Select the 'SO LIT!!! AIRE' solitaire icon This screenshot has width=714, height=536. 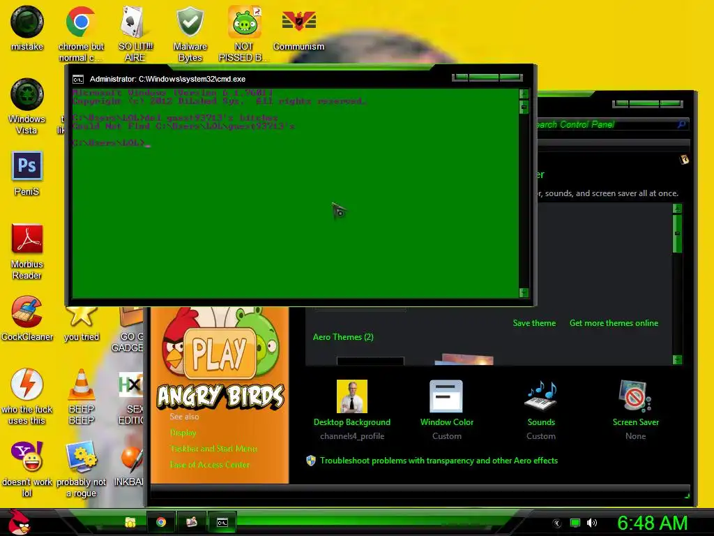click(x=135, y=34)
